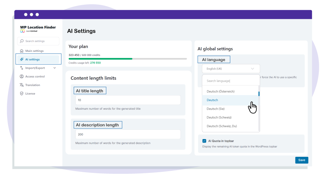Click the Access control user icon

pyautogui.click(x=22, y=77)
